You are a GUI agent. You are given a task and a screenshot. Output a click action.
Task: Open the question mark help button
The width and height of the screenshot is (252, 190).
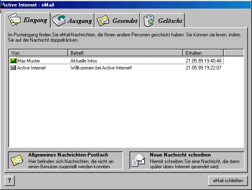[9, 181]
